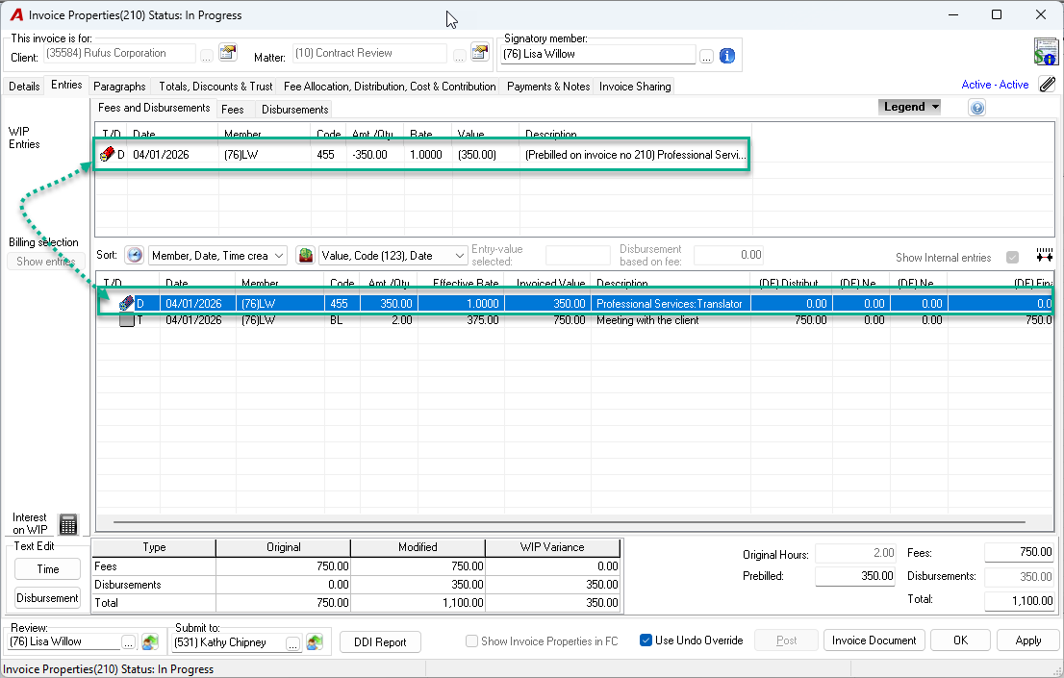Click the blue info icon for signatory member

(x=726, y=56)
